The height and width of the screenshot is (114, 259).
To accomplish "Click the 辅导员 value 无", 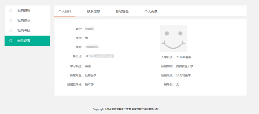I will [x=178, y=84].
